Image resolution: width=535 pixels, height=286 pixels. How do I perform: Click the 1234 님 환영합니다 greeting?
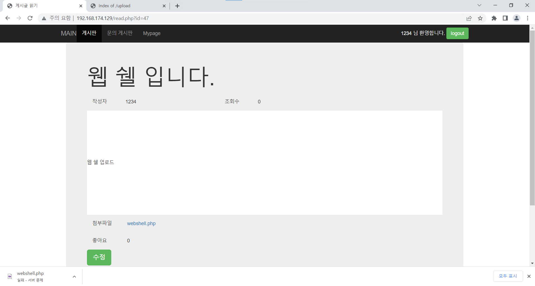pos(423,33)
